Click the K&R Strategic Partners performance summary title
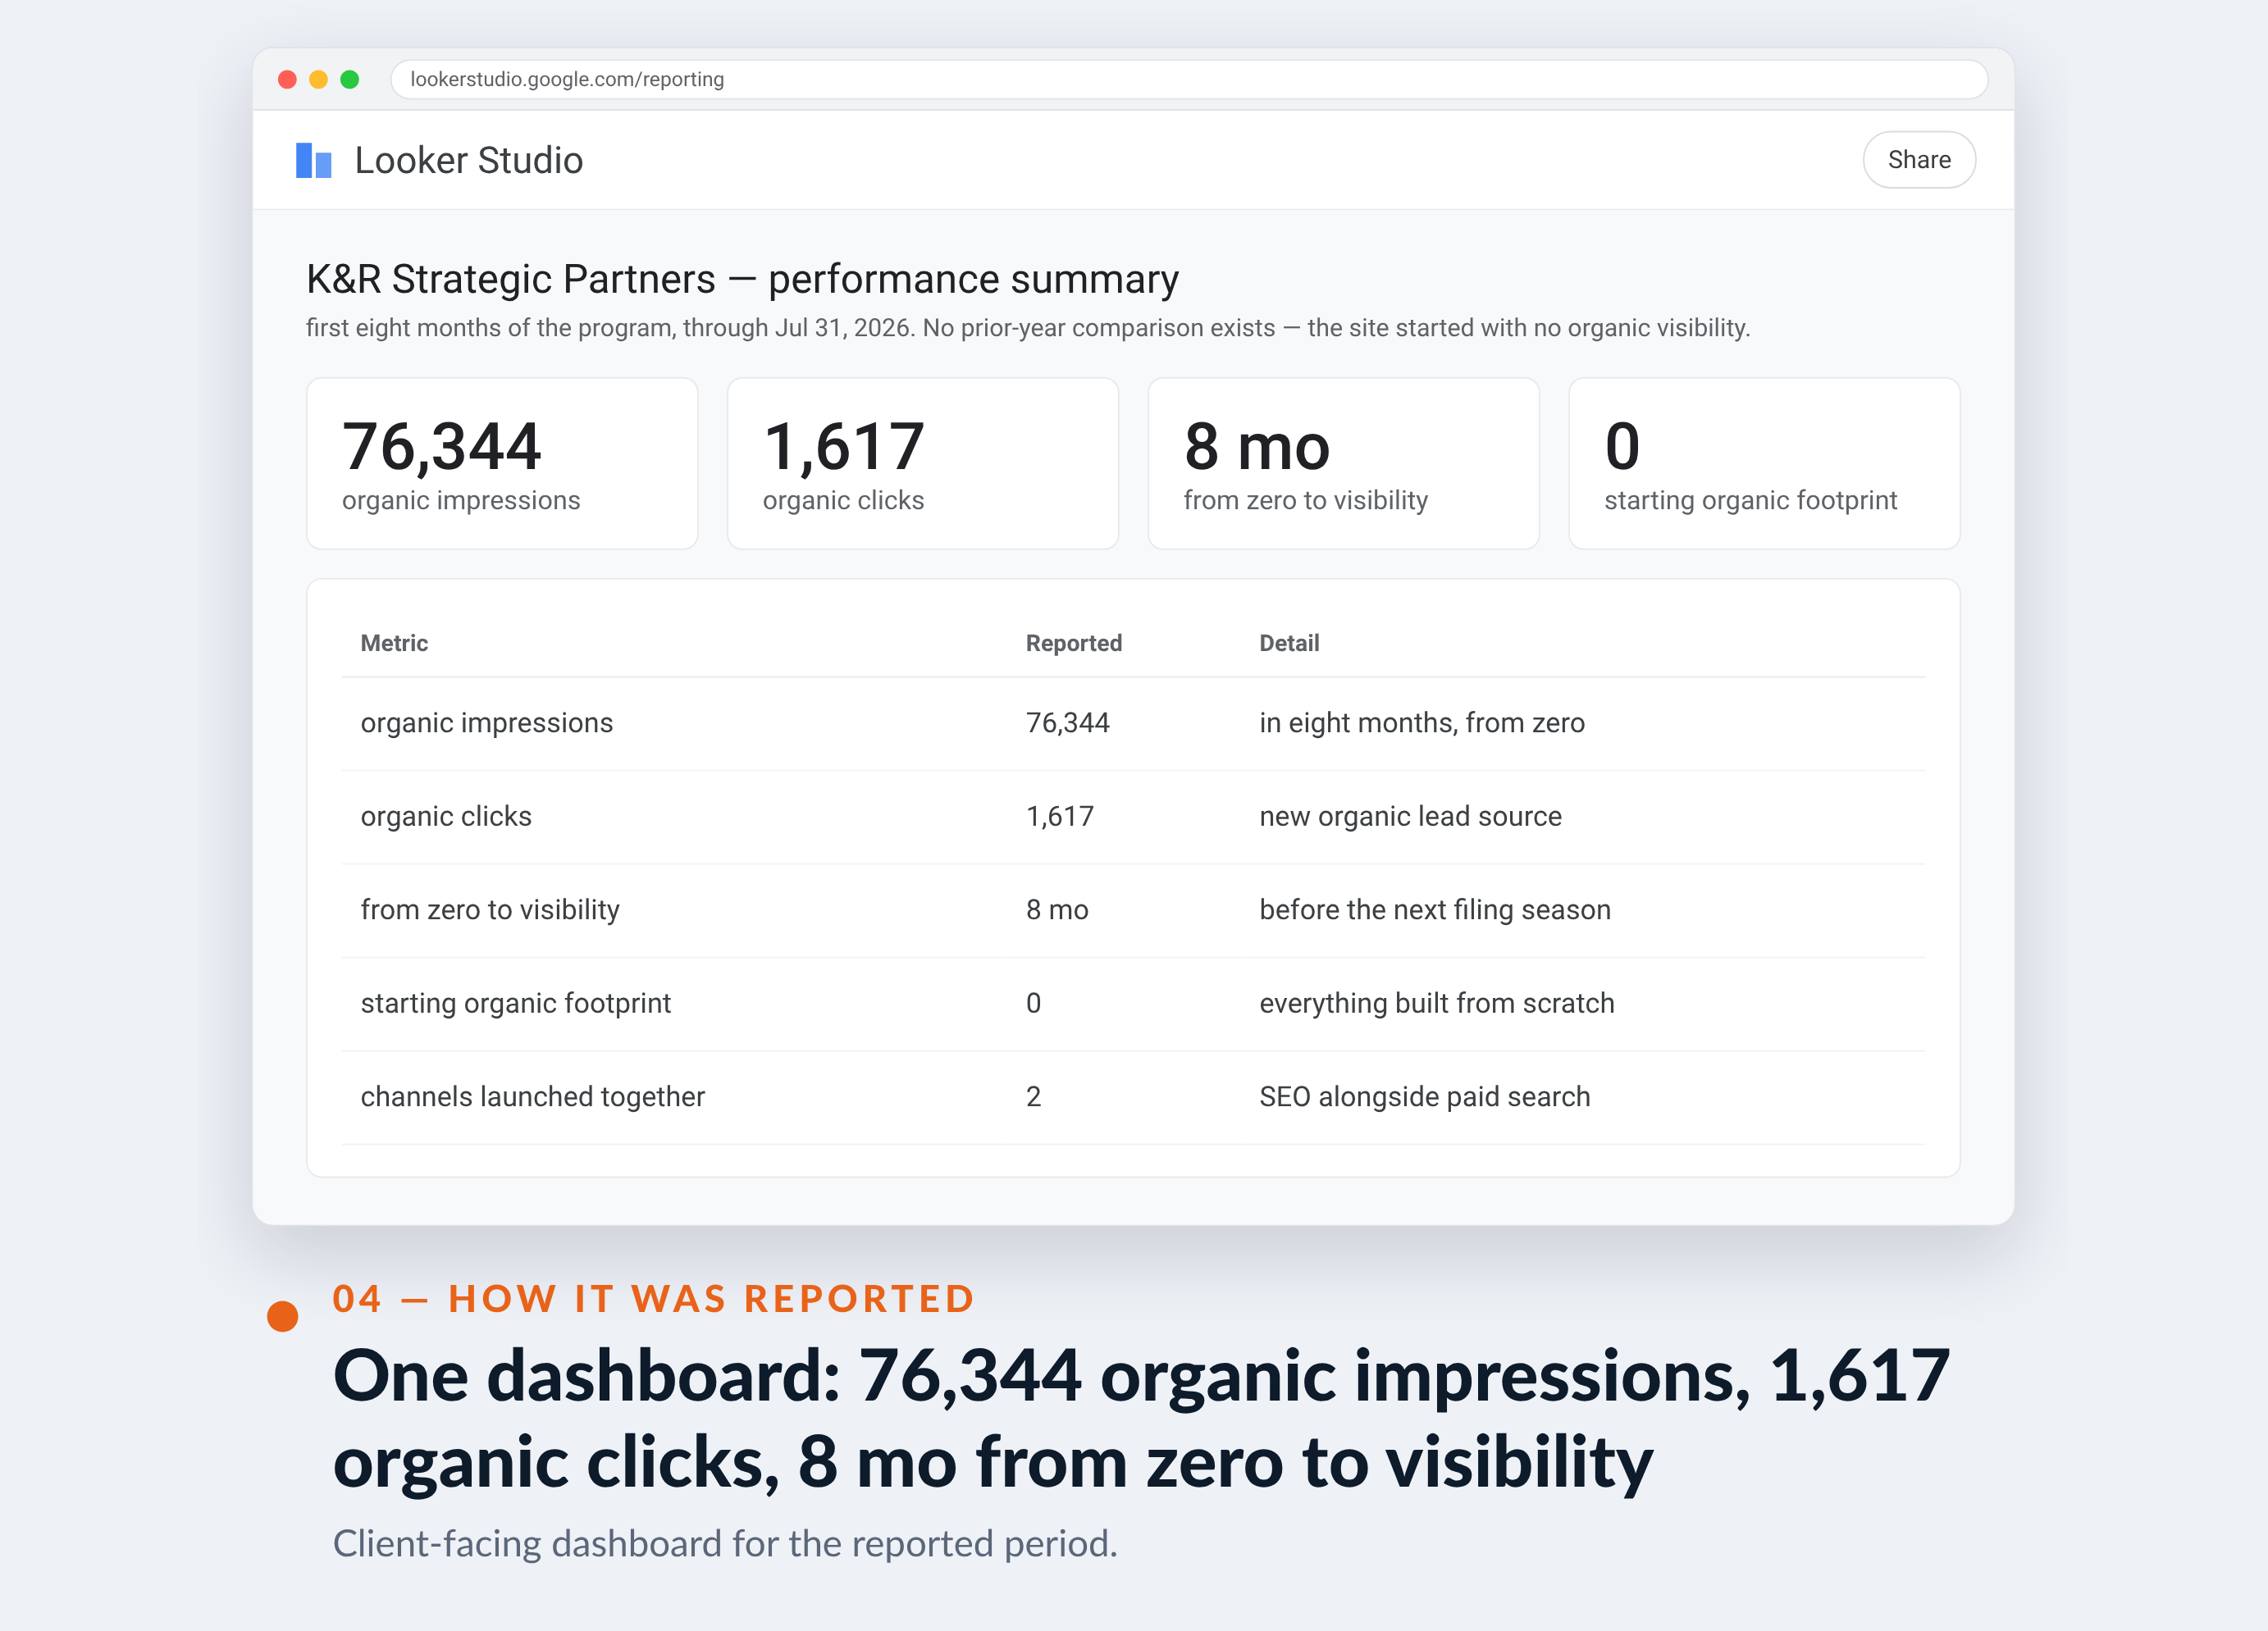Viewport: 2268px width, 1631px height. [x=742, y=279]
